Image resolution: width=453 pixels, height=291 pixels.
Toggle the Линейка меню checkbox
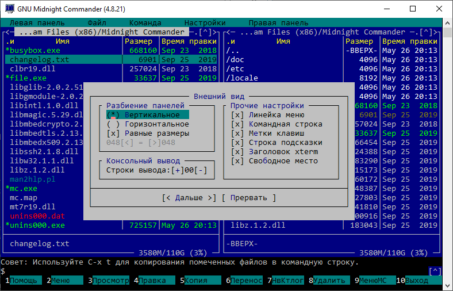267,114
